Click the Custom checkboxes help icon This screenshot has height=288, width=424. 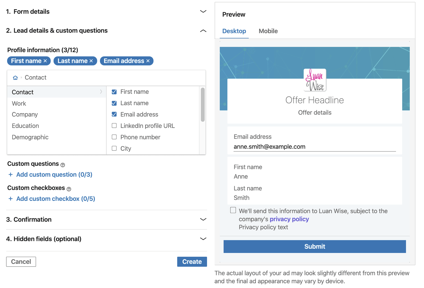pyautogui.click(x=69, y=189)
